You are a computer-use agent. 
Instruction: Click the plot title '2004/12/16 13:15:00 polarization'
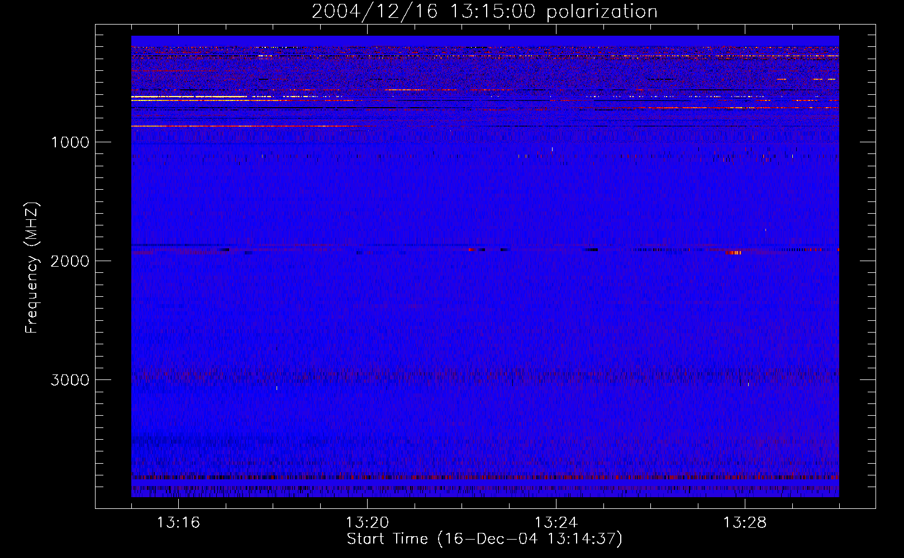pos(484,12)
